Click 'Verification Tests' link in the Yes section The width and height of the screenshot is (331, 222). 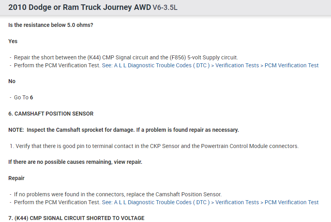pyautogui.click(x=237, y=65)
